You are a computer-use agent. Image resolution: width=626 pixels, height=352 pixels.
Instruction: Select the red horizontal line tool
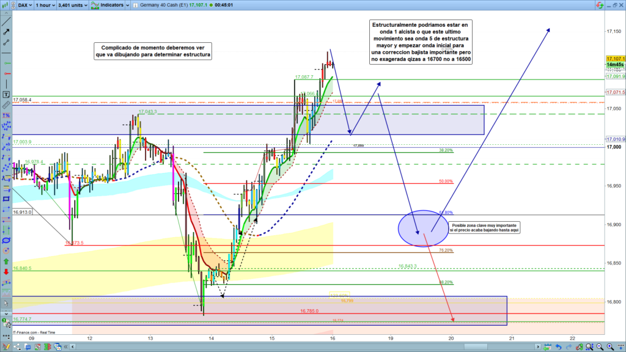[6, 74]
